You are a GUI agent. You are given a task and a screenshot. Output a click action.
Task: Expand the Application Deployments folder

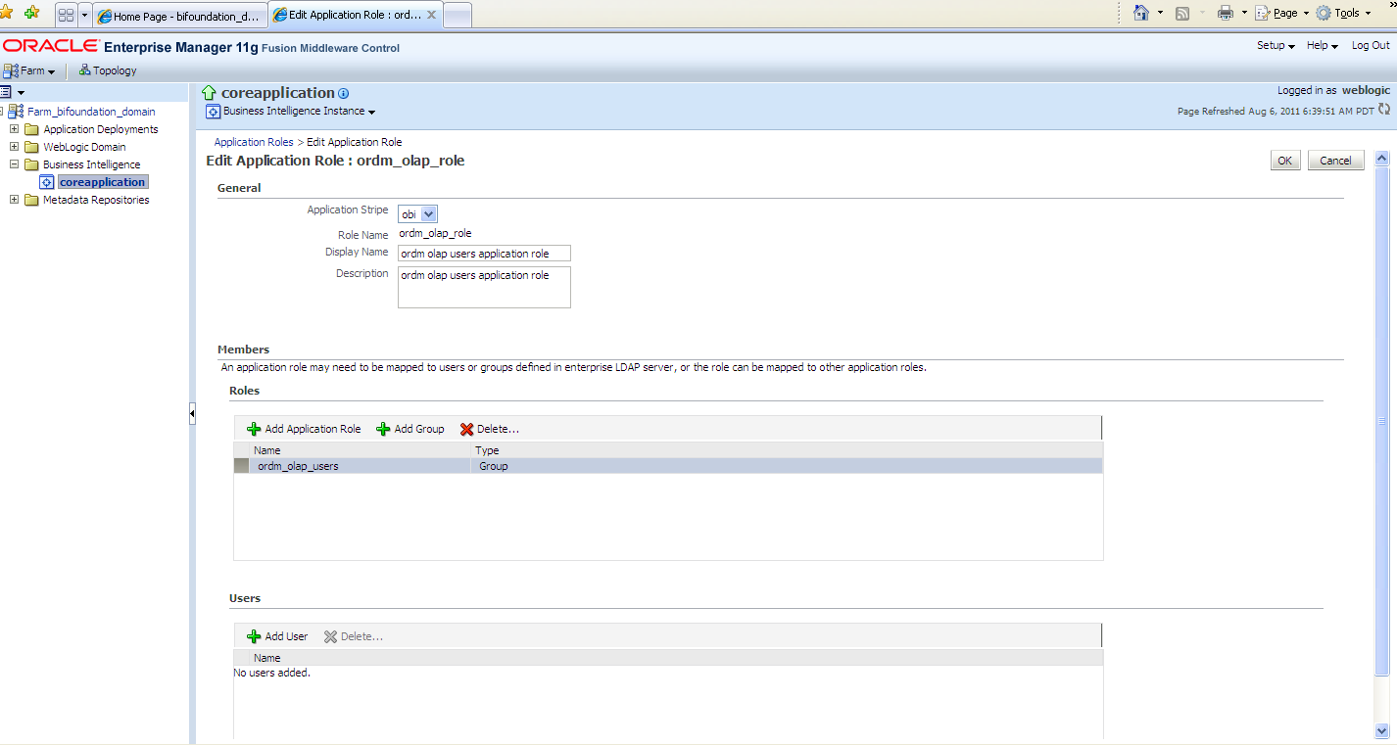[x=14, y=129]
